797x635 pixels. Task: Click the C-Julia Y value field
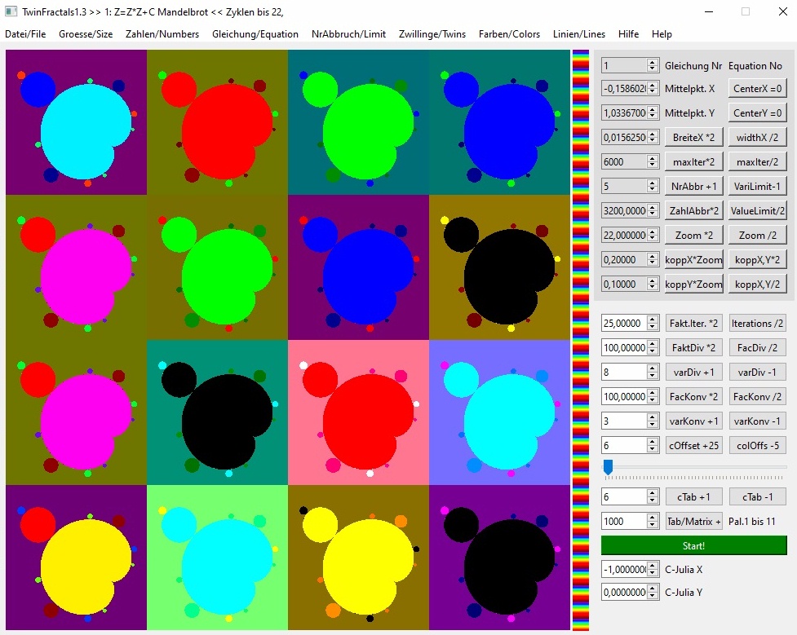pyautogui.click(x=631, y=593)
